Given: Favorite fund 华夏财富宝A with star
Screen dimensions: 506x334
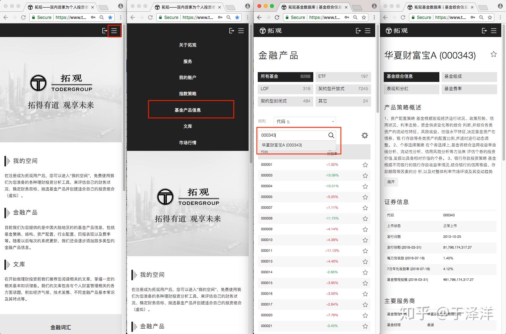Looking at the screenshot, I should pyautogui.click(x=493, y=54).
